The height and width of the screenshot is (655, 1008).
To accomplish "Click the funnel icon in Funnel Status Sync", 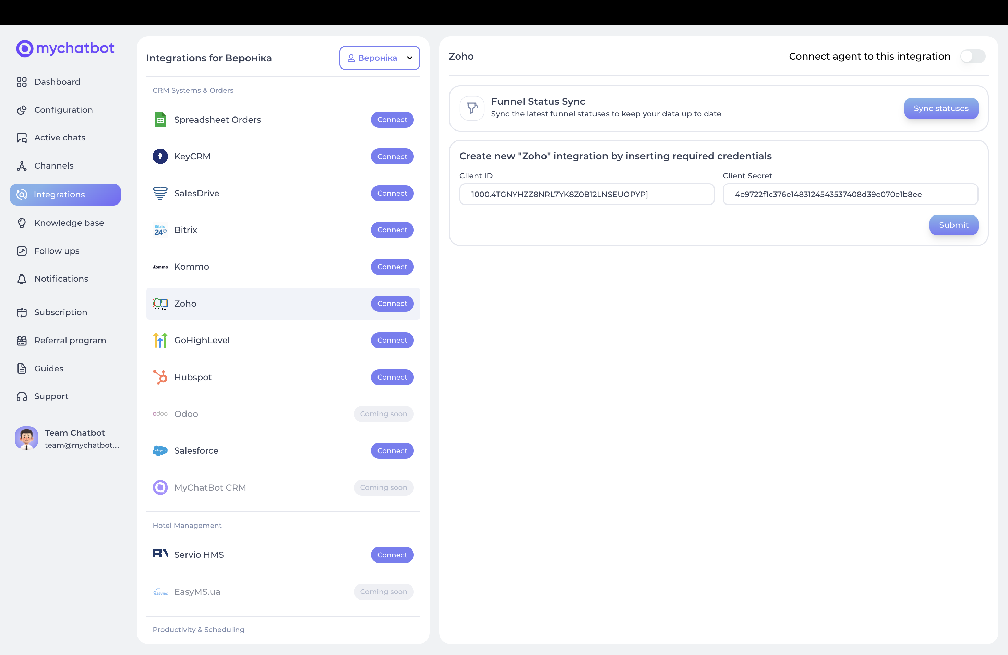I will click(472, 108).
